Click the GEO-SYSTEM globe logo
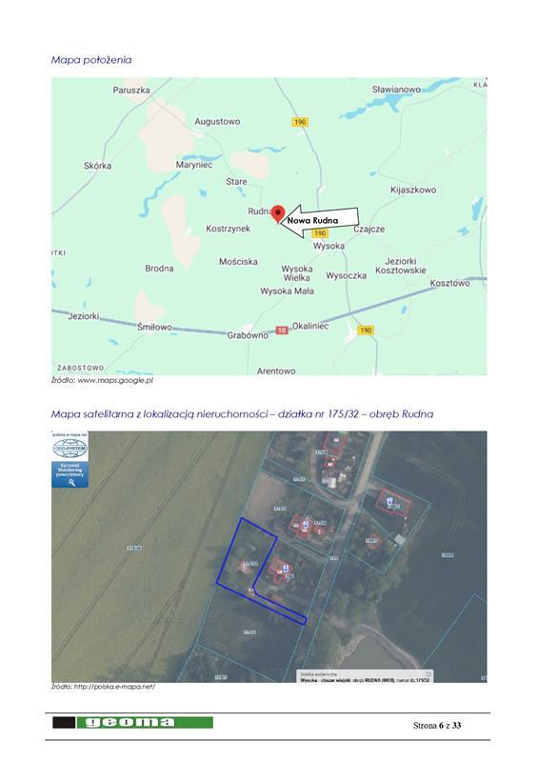538x762 pixels. click(x=70, y=448)
